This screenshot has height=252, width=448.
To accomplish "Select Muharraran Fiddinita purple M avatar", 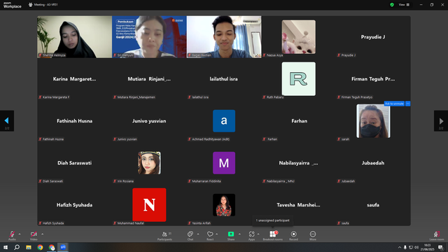I will [224, 163].
